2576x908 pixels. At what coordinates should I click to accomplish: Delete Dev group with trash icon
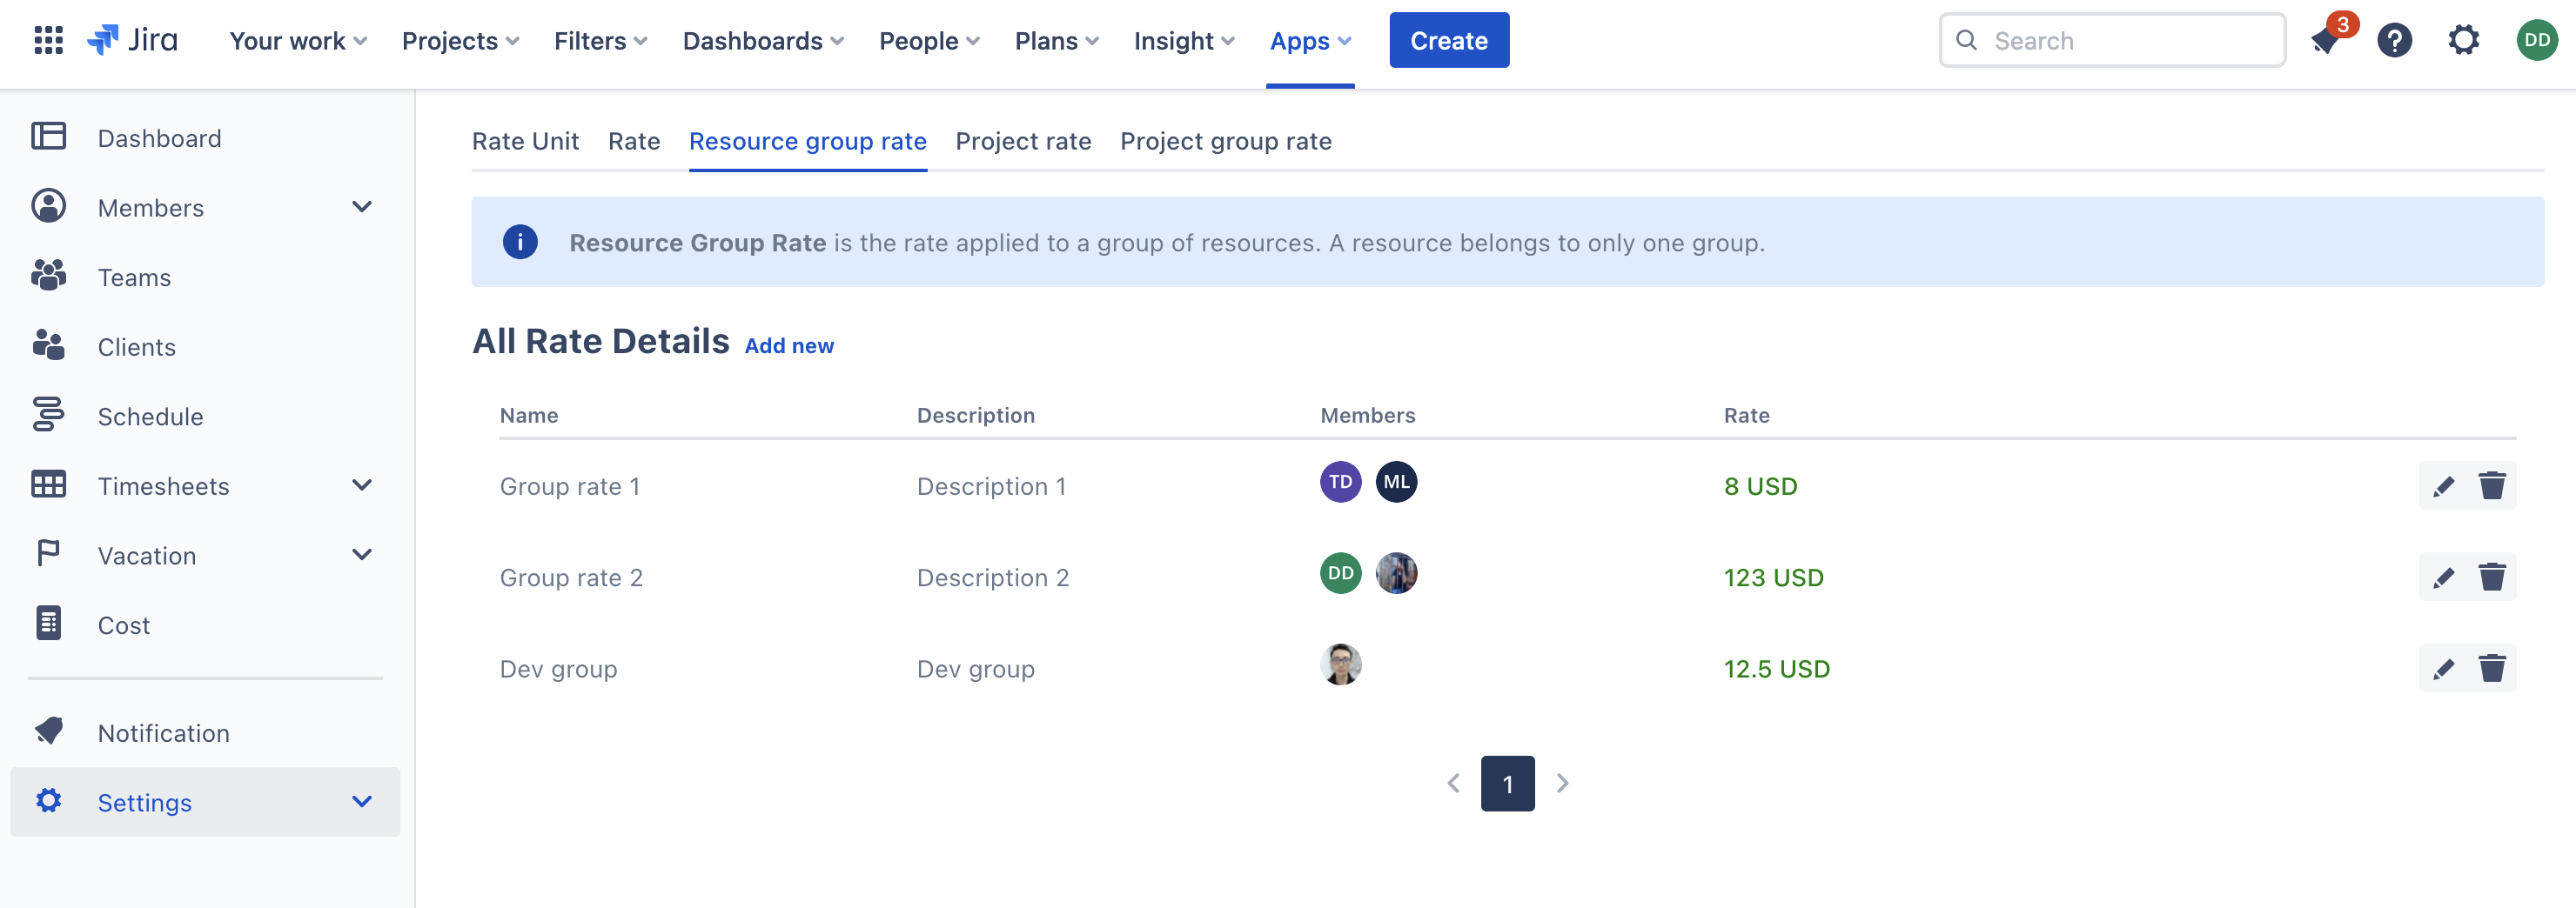[x=2491, y=668]
